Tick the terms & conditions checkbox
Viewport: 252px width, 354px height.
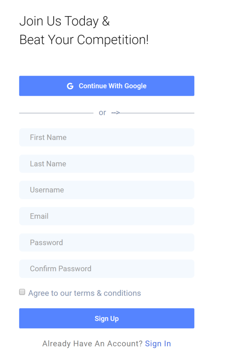tap(22, 292)
